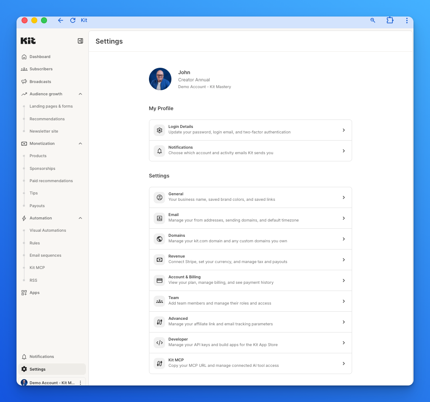The width and height of the screenshot is (430, 402).
Task: Collapse the Automation section chevron
Action: point(80,218)
